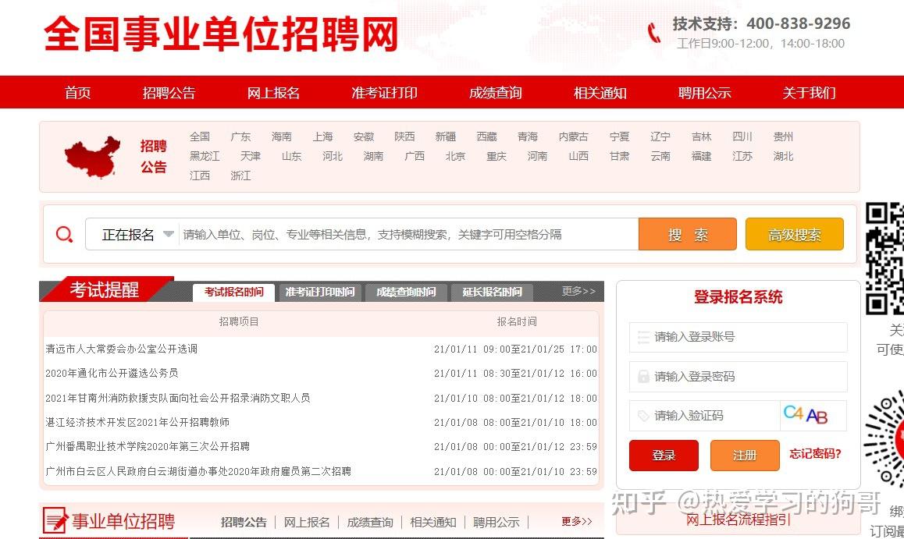Screen dimensions: 904x539
Task: Switch to the 延长报名时间 tab
Action: coord(492,292)
